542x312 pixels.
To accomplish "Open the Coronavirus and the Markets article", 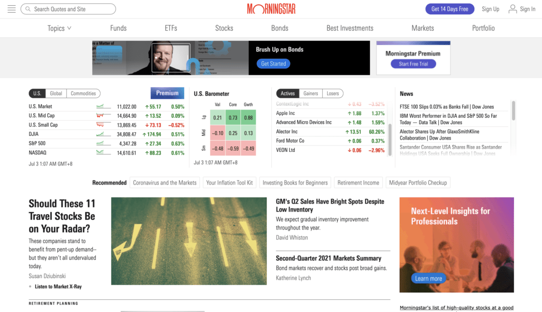I will 165,182.
